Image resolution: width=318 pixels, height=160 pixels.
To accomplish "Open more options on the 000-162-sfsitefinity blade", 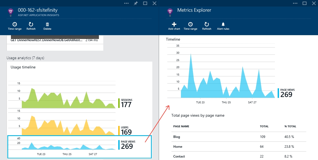I will click(126, 3).
